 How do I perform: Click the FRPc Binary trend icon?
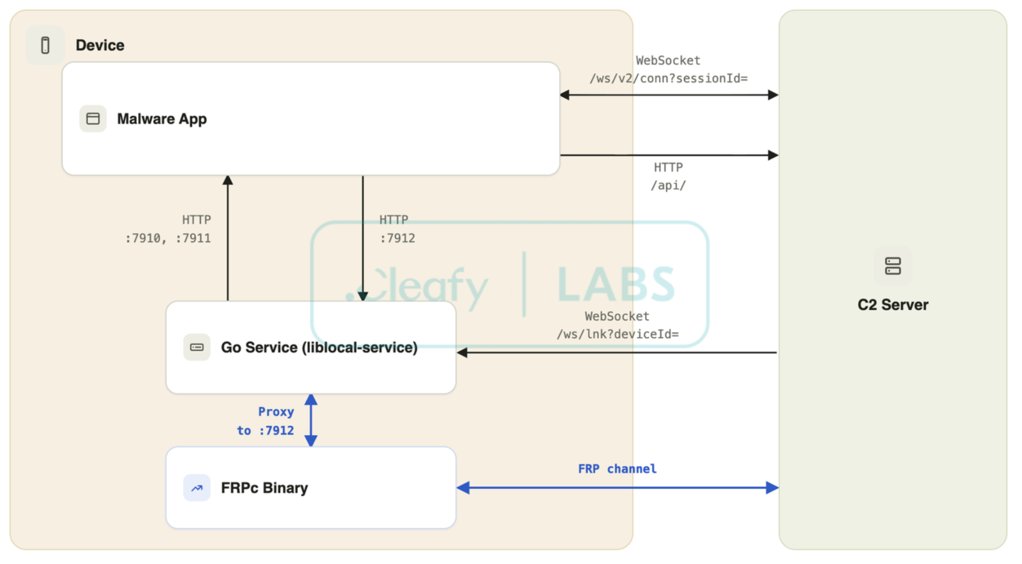click(x=197, y=488)
